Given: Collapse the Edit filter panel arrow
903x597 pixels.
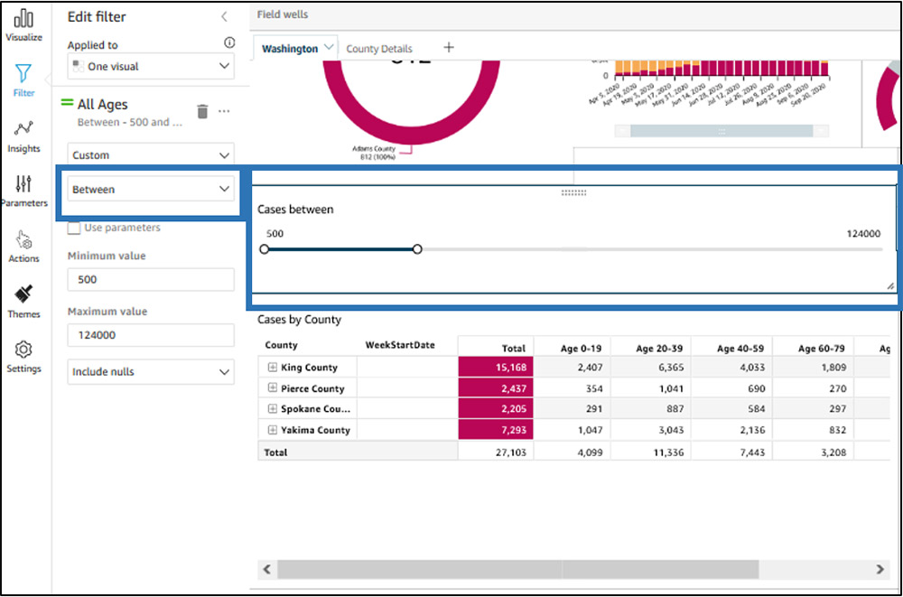Looking at the screenshot, I should pos(225,17).
